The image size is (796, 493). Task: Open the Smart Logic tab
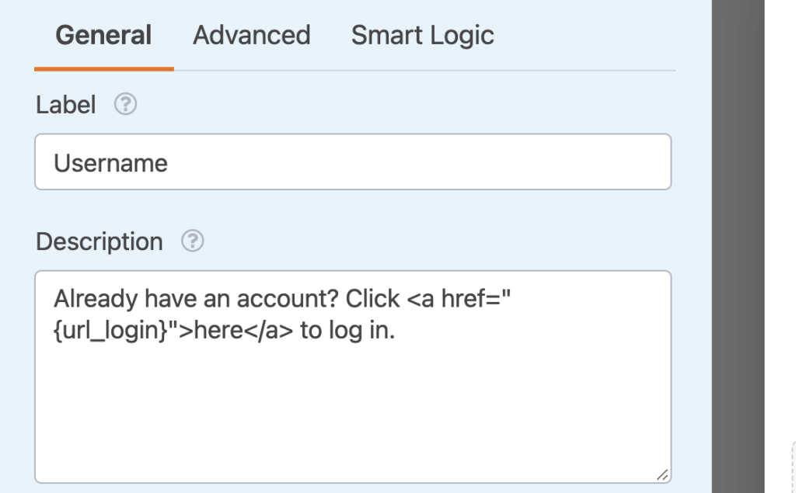(422, 36)
